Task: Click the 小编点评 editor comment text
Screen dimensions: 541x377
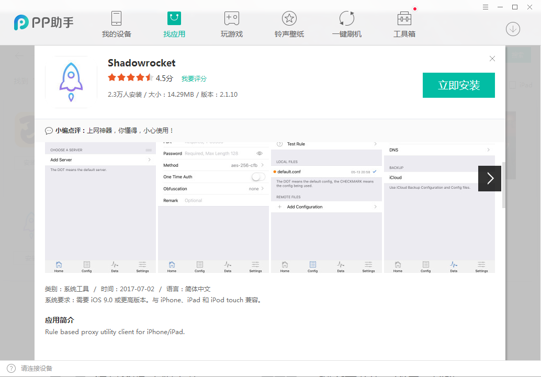Action: click(114, 131)
